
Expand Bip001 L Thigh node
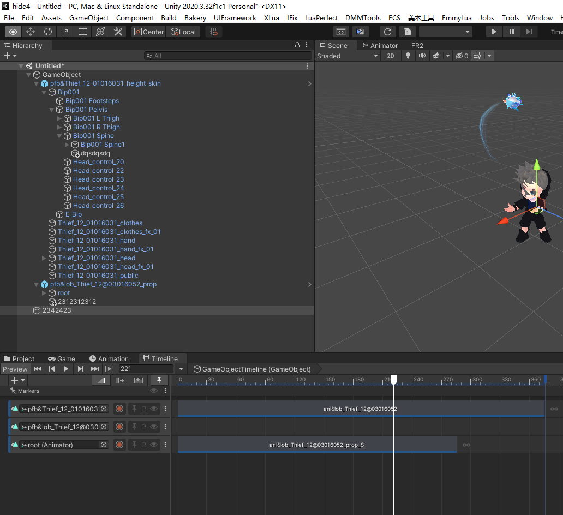click(x=59, y=118)
